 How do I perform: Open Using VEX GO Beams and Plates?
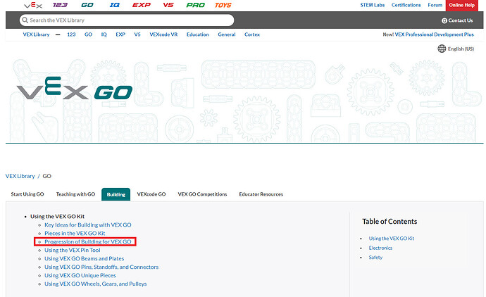click(x=84, y=258)
